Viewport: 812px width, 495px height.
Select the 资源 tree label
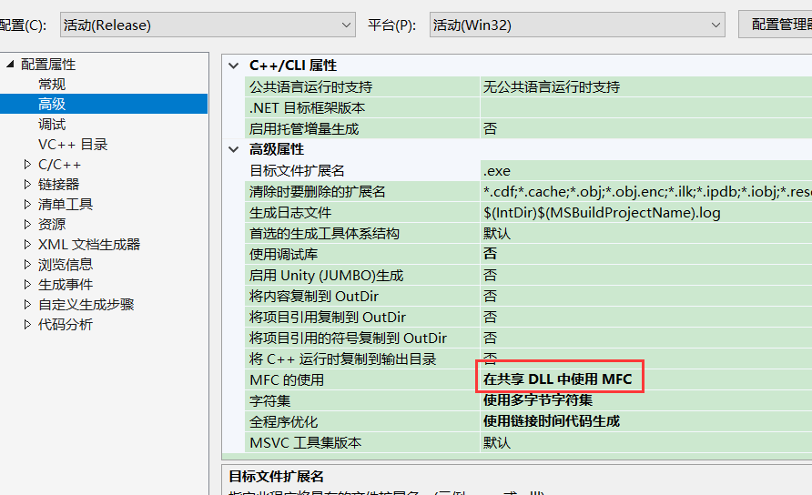(52, 224)
